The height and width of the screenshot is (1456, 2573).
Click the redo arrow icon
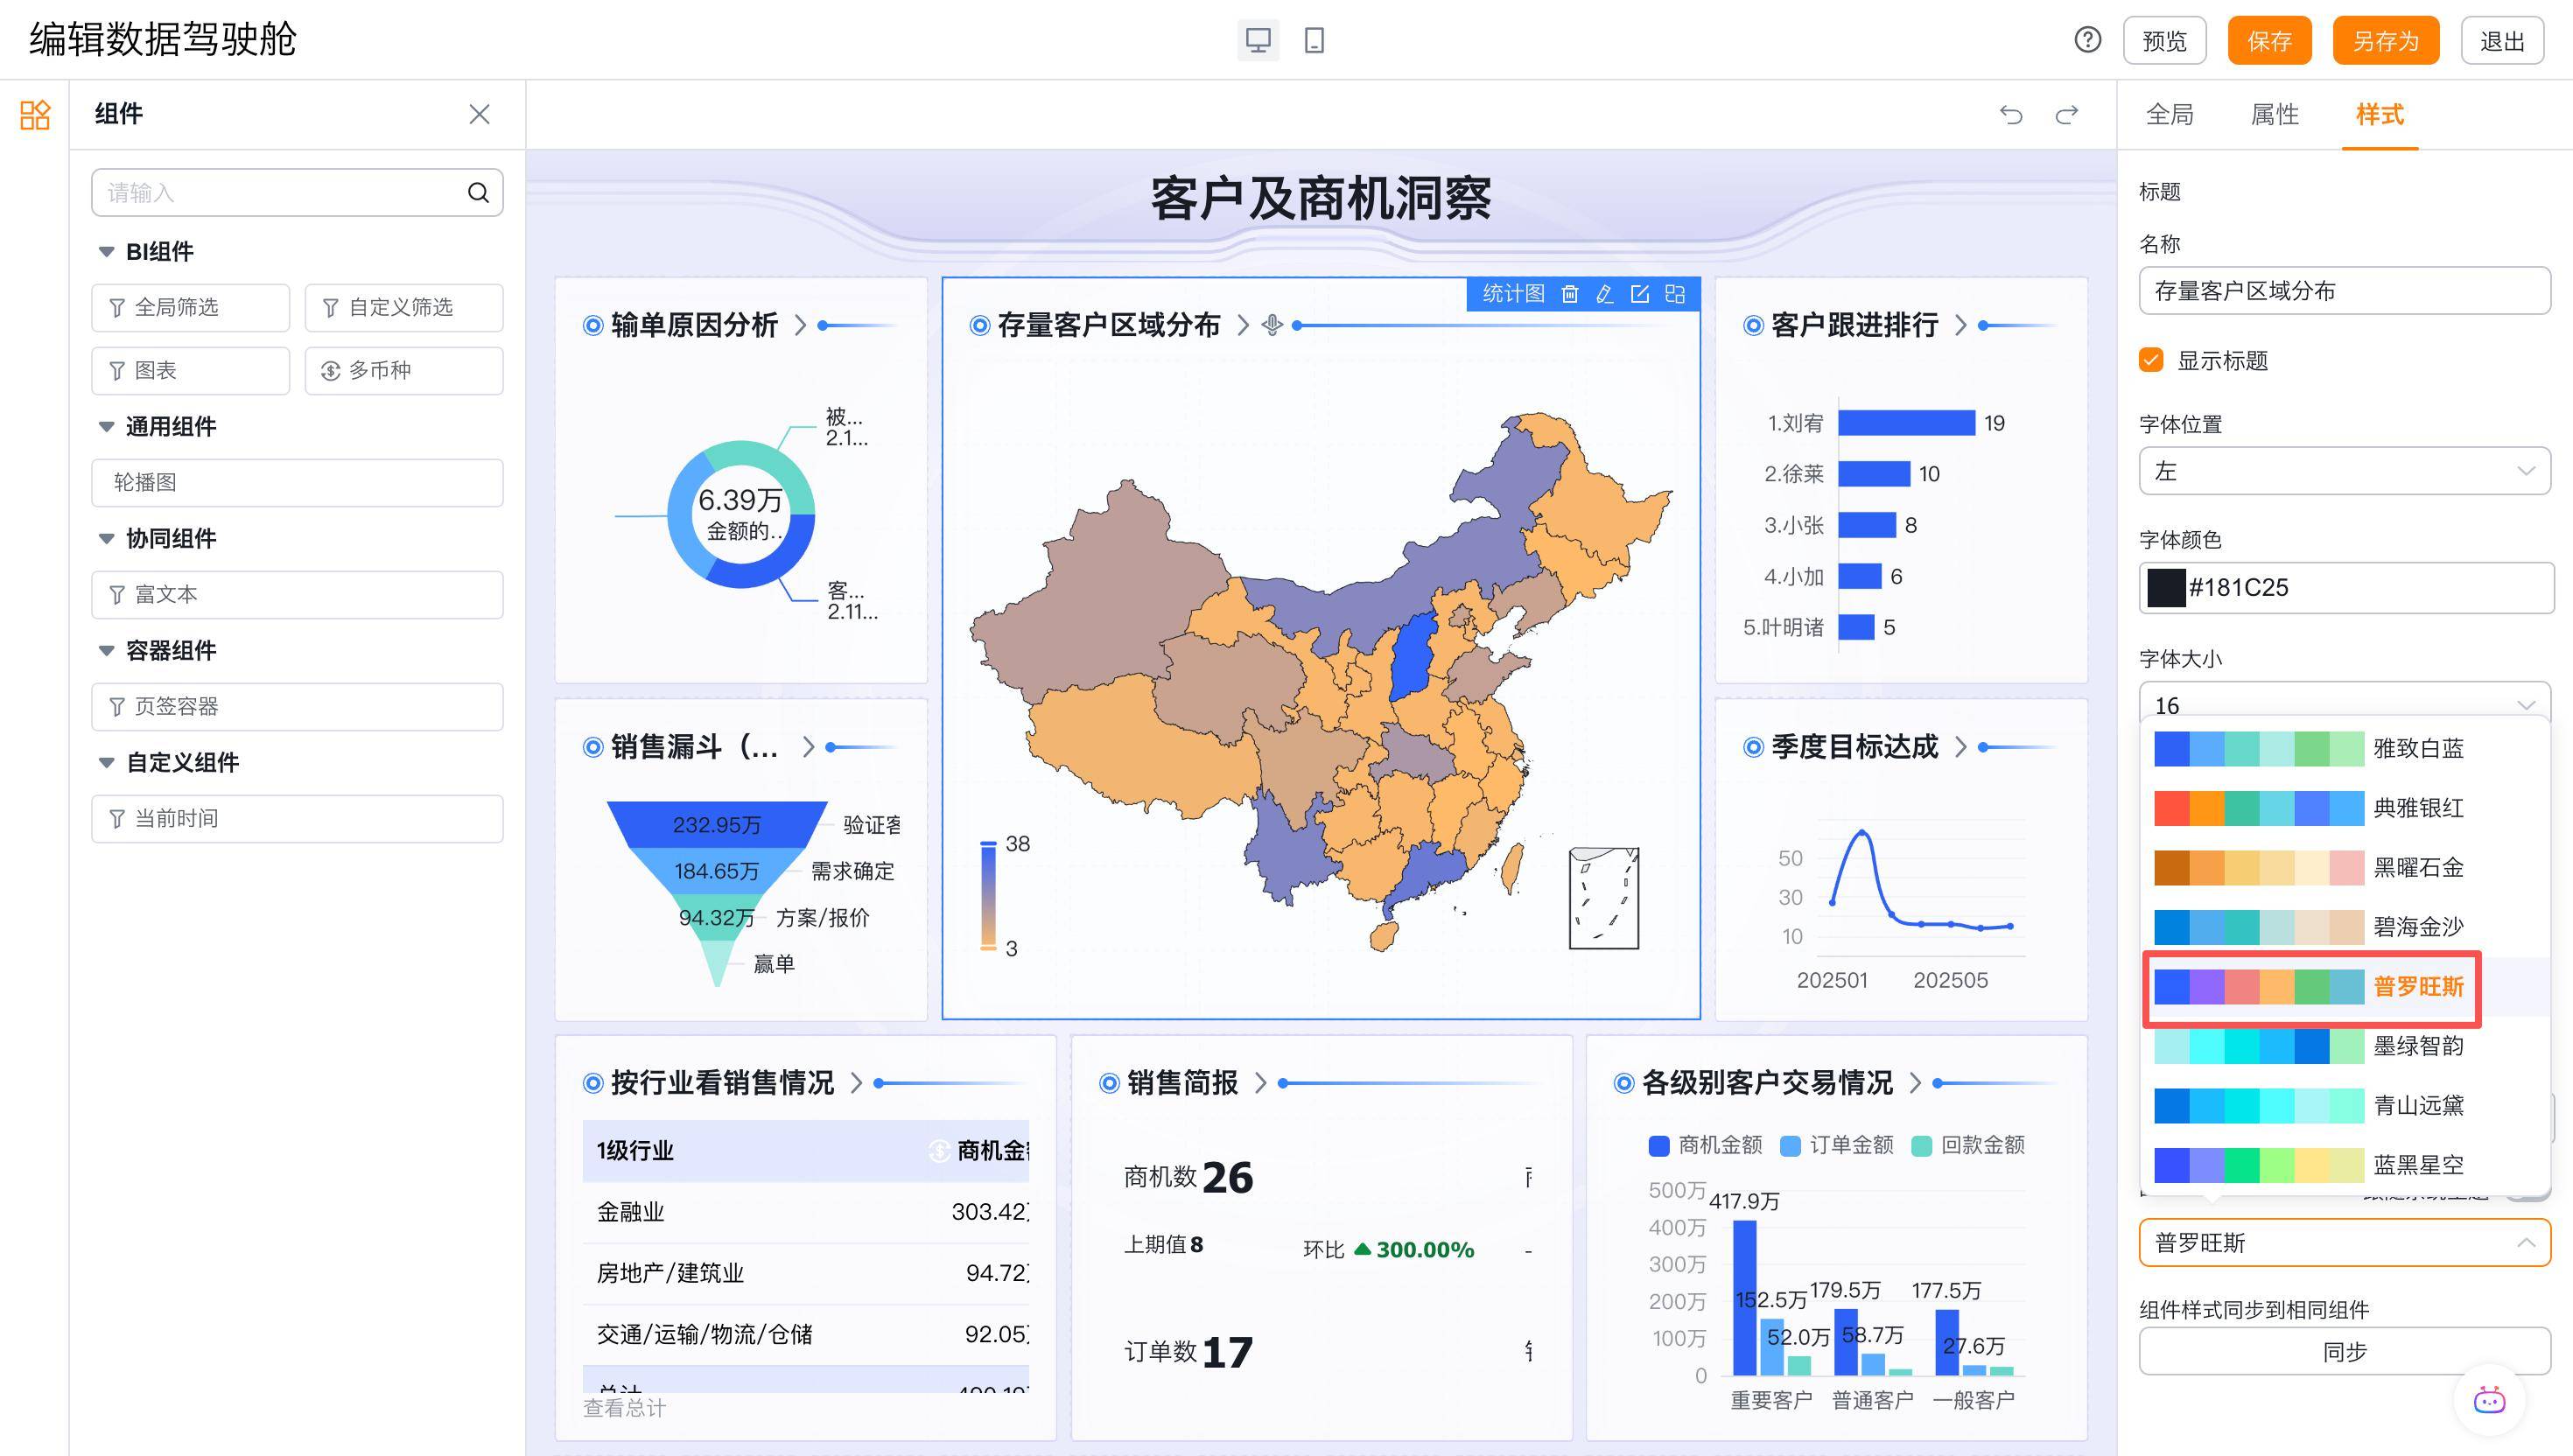(2067, 115)
